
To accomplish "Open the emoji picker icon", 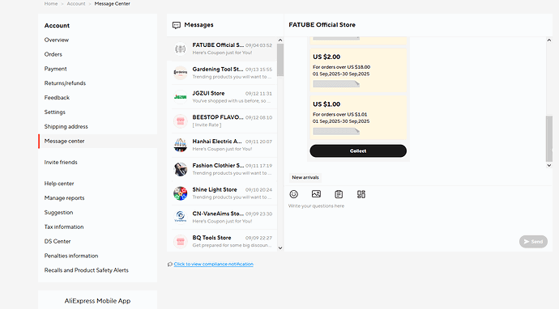I will (294, 194).
